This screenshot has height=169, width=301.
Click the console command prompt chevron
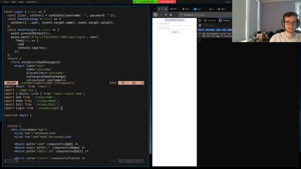199,40
